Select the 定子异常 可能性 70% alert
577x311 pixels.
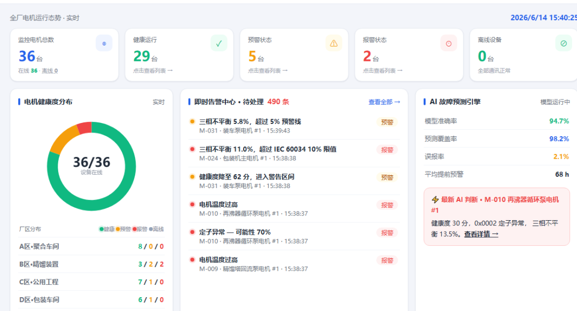(294, 236)
